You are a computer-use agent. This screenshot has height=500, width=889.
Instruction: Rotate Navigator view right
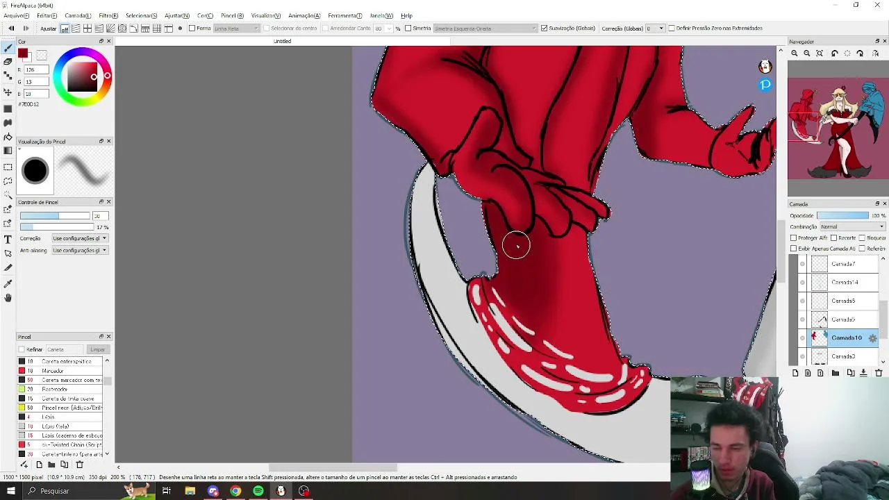coord(860,53)
